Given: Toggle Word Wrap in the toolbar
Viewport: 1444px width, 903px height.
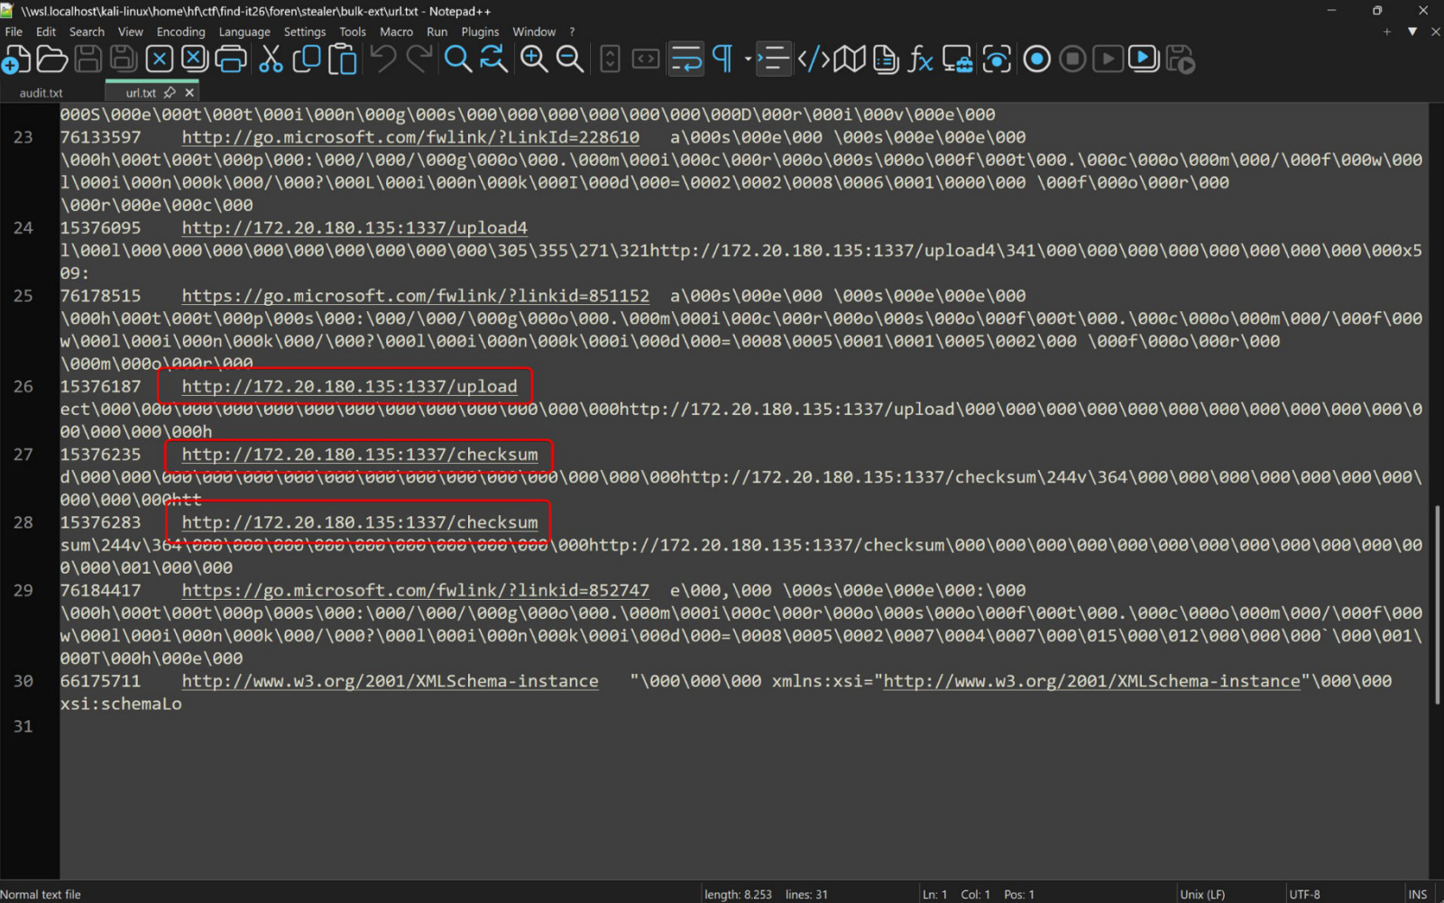Looking at the screenshot, I should click(686, 60).
